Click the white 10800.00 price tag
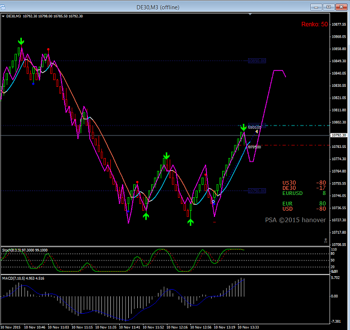Image resolution: width=350 pixels, height=330 pixels. [x=254, y=128]
